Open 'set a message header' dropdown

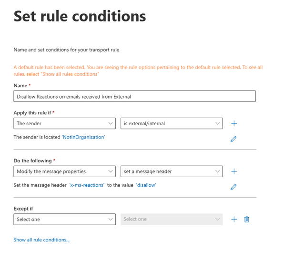pos(172,171)
